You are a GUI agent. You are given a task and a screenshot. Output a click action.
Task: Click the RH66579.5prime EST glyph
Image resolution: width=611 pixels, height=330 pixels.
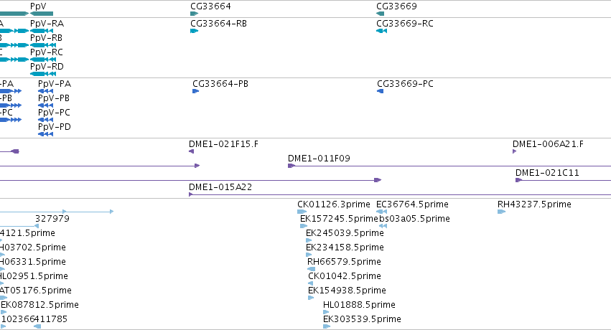click(x=311, y=269)
